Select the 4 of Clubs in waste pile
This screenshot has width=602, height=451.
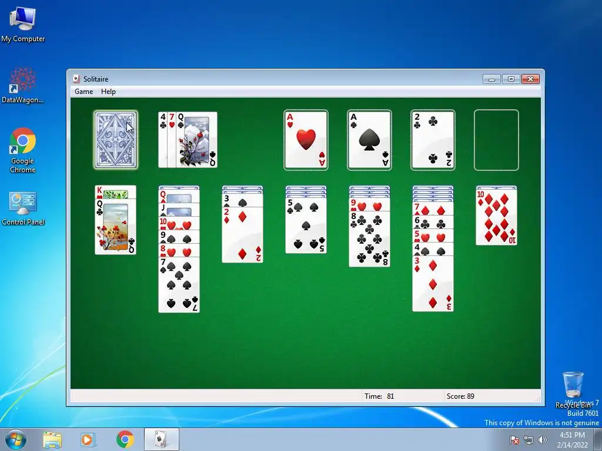click(163, 140)
